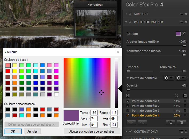Remove the White Neutralizer filter
Image resolution: width=189 pixels, height=139 pixels.
coord(186,22)
